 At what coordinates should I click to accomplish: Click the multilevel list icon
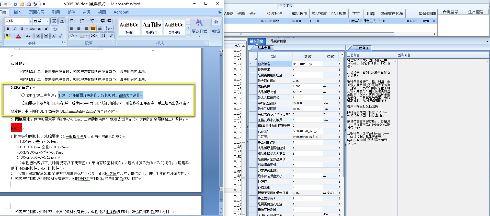point(92,21)
